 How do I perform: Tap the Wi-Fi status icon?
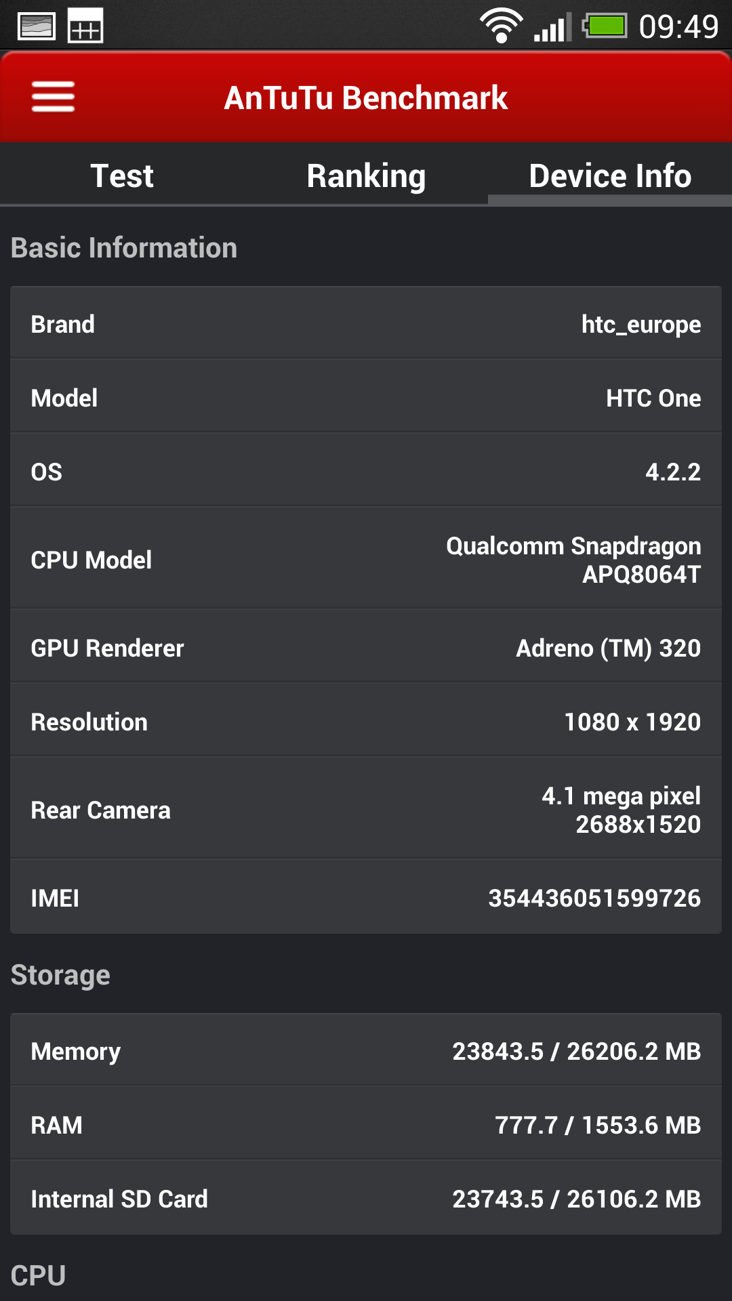click(501, 26)
